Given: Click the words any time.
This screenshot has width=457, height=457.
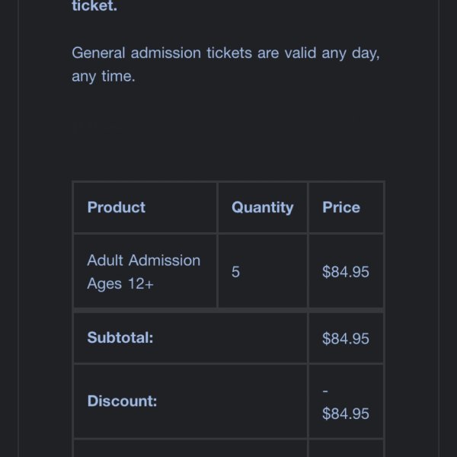Looking at the screenshot, I should (x=103, y=76).
